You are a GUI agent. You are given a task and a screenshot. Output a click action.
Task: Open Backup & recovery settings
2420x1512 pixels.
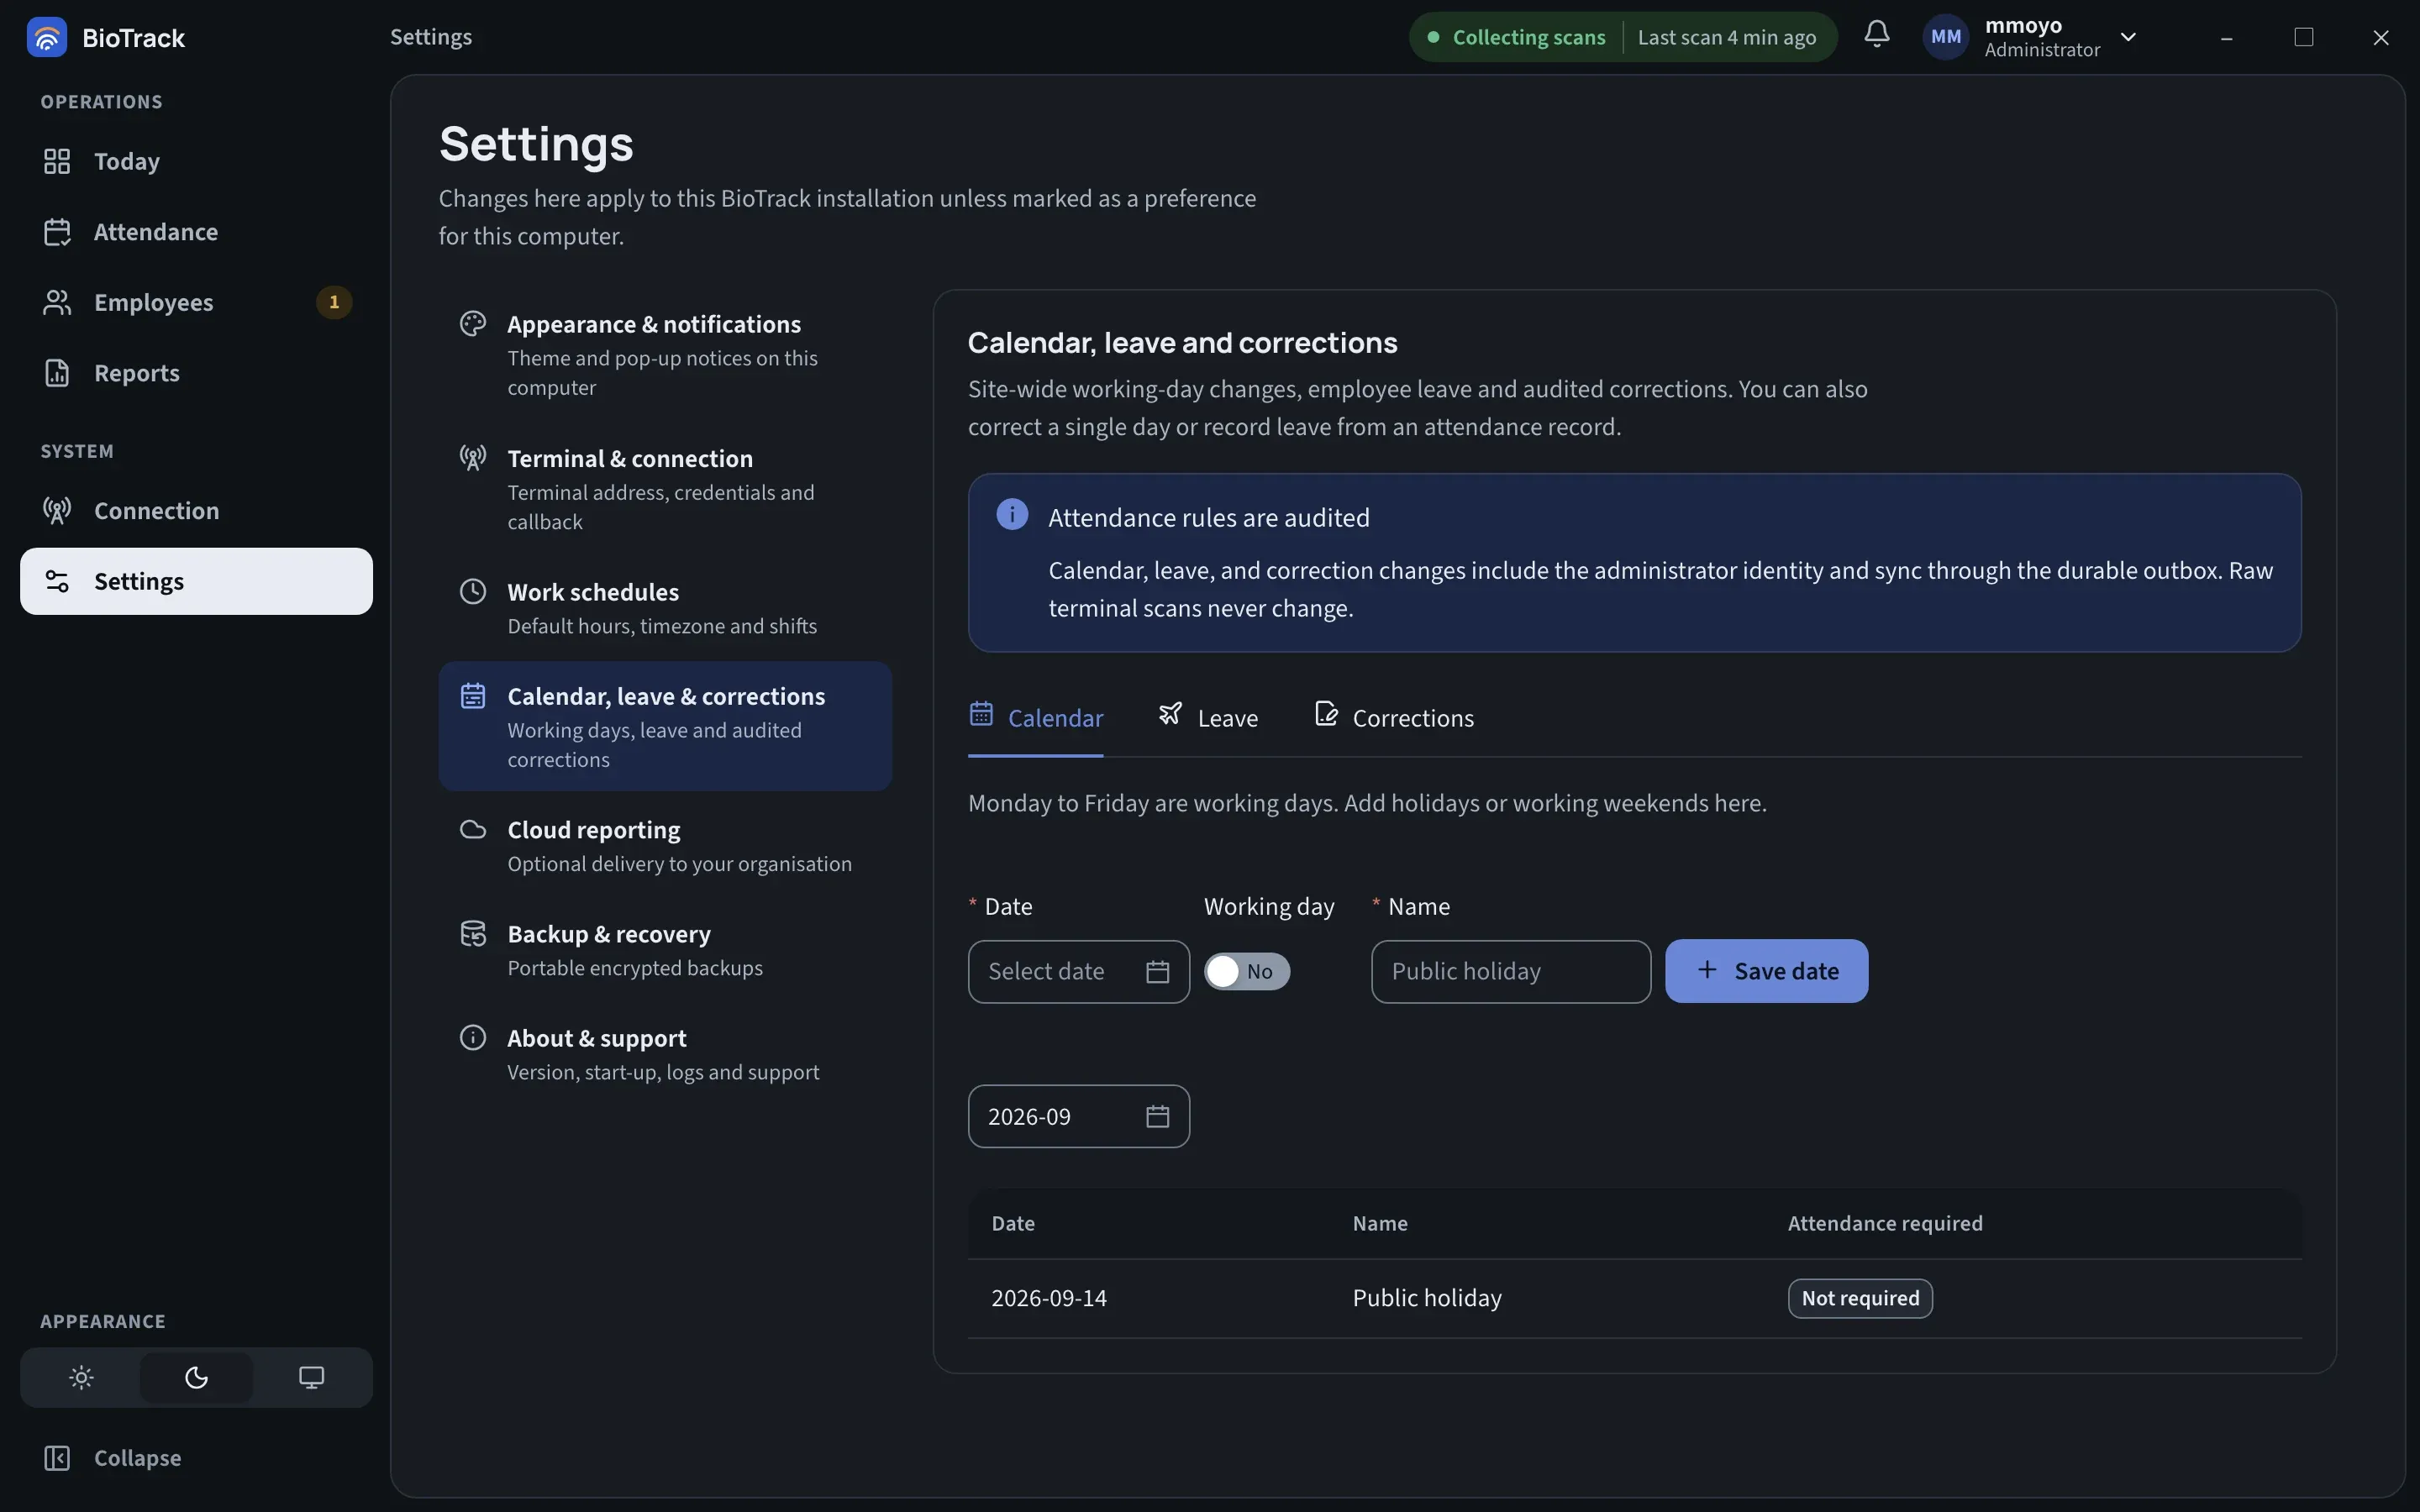click(x=665, y=950)
